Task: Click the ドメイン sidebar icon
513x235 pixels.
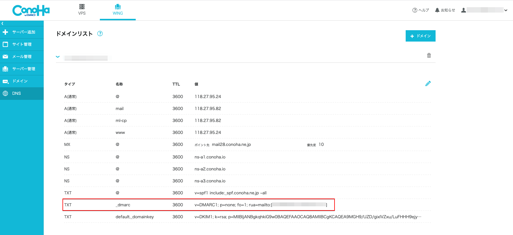Action: 6,81
